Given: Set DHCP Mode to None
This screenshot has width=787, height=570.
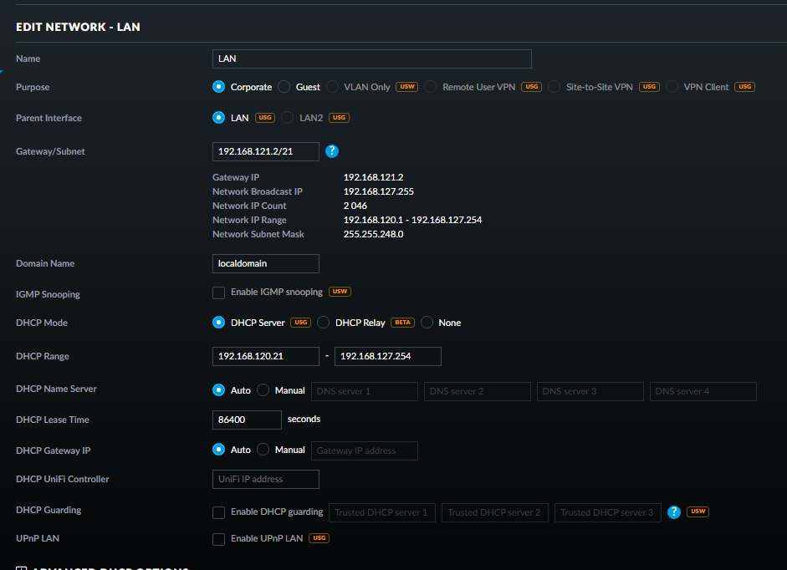Looking at the screenshot, I should 427,322.
